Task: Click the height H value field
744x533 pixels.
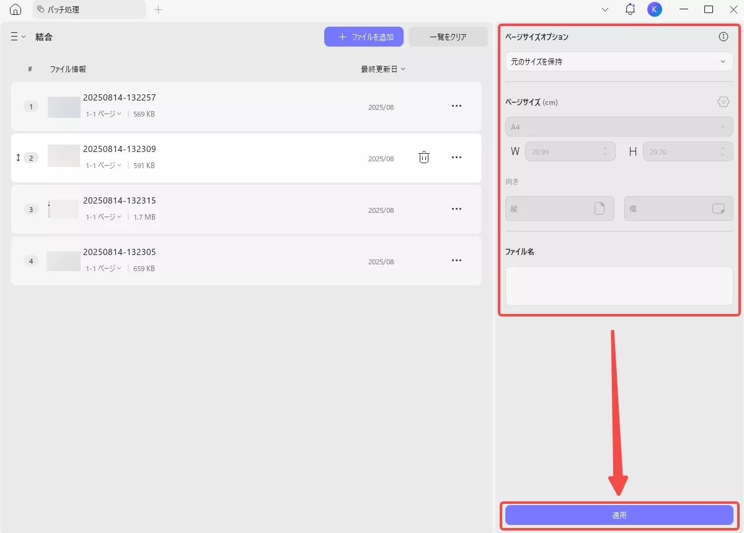Action: (x=688, y=151)
